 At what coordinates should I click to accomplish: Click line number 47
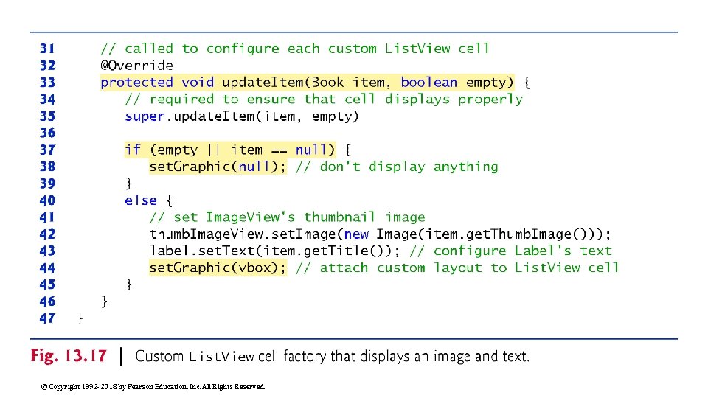click(x=47, y=318)
